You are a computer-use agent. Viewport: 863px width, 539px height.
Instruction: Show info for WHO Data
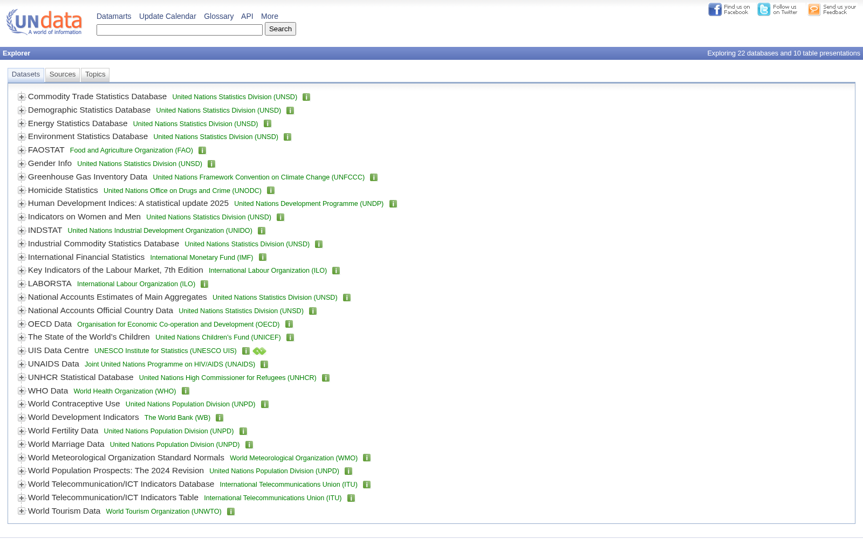[x=186, y=391]
